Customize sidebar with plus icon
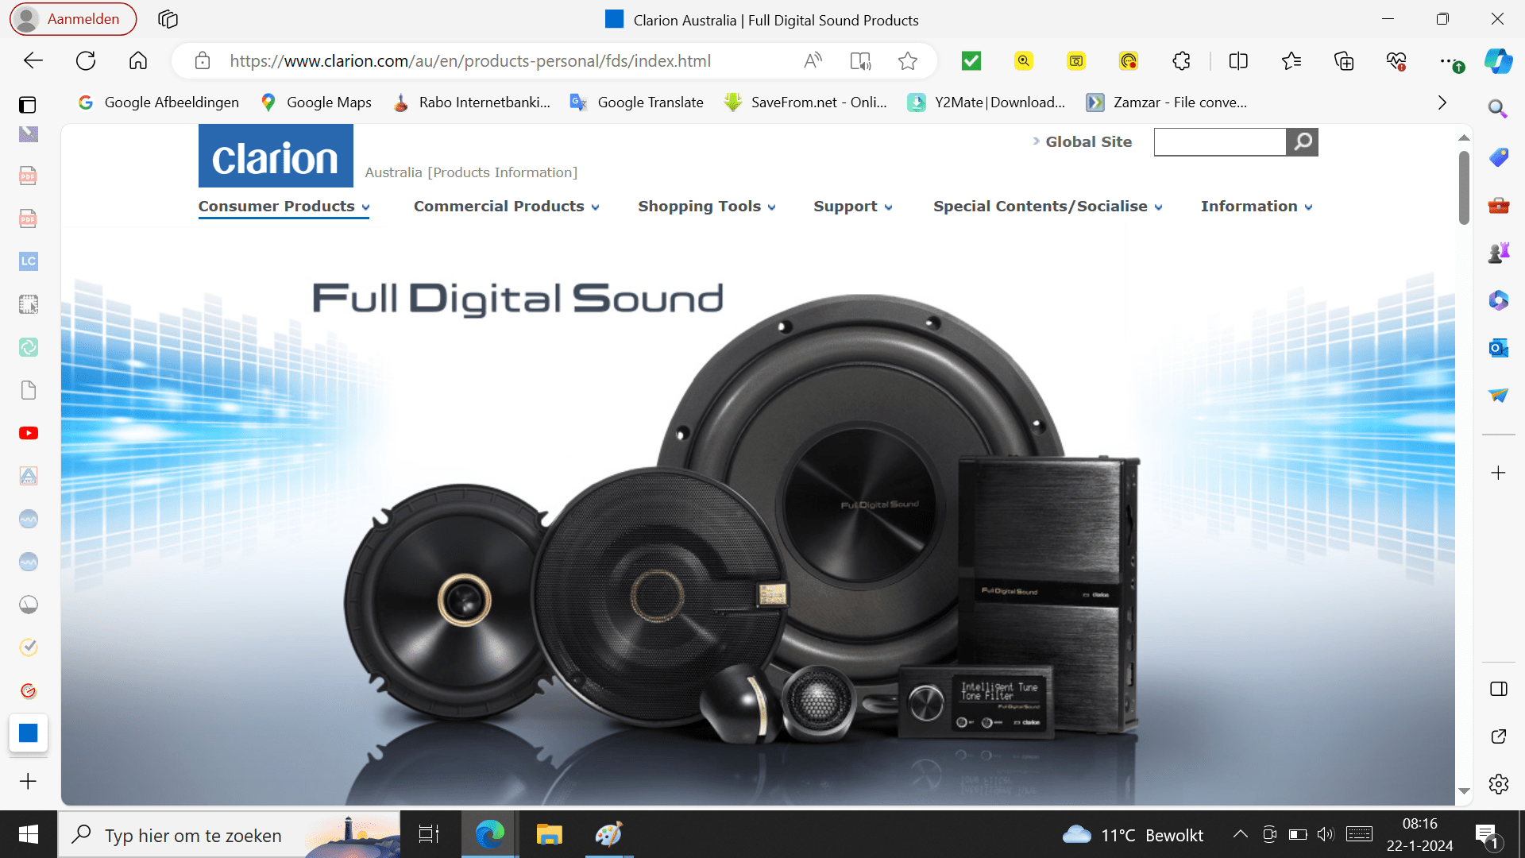 [x=1499, y=473]
